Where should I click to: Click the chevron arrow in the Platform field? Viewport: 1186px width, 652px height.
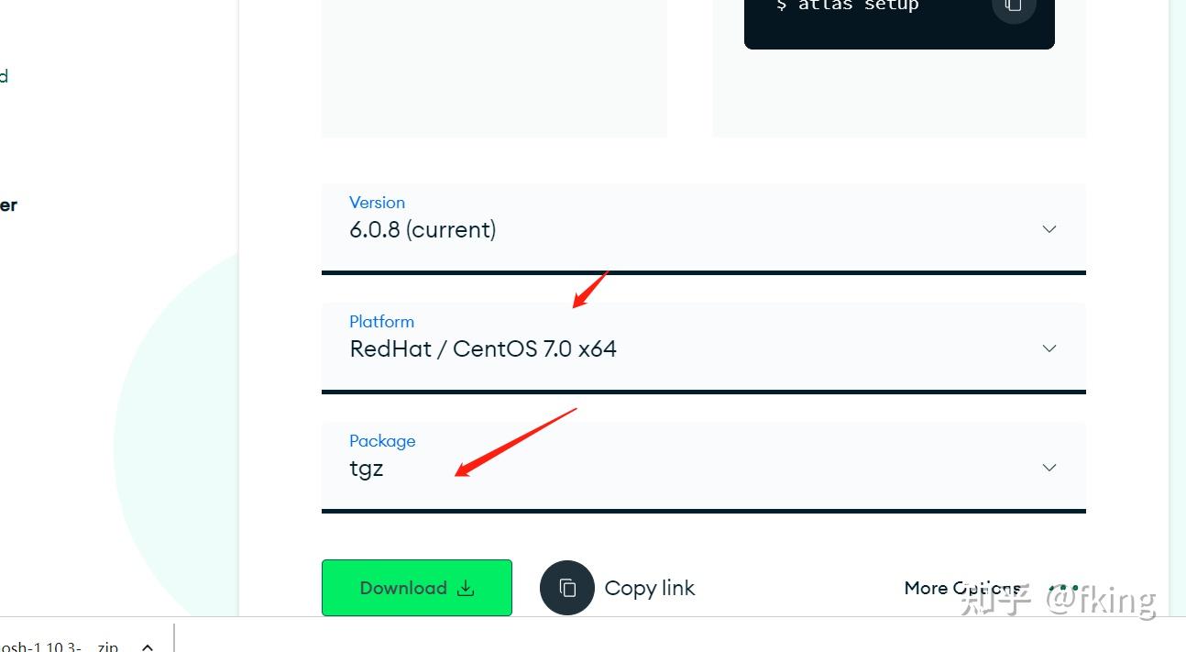[x=1049, y=348]
